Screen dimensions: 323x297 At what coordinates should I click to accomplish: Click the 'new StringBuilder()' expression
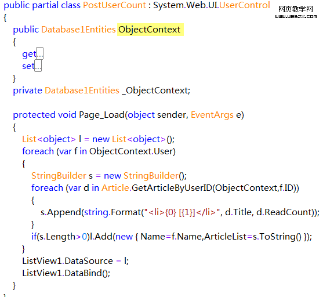coord(145,176)
